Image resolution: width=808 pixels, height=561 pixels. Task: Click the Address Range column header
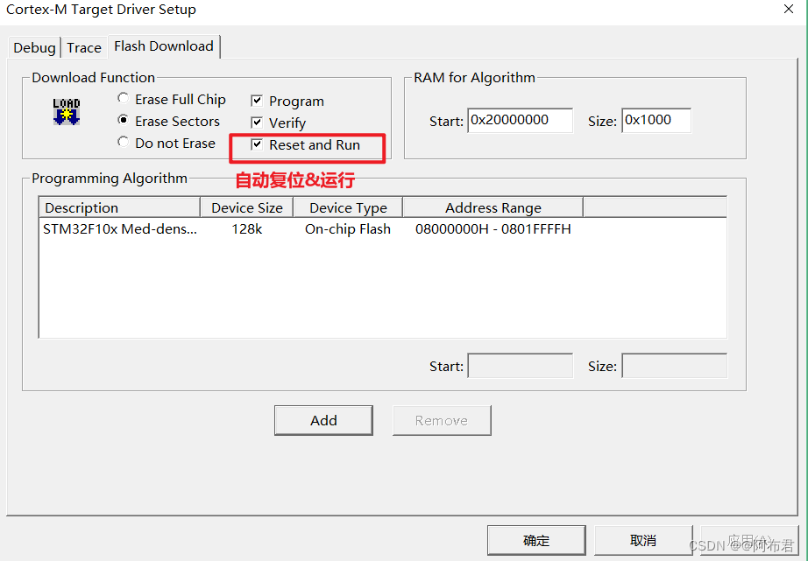click(x=493, y=207)
